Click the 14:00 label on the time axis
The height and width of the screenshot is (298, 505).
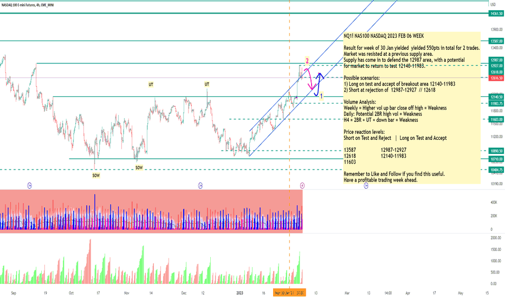coord(388,293)
